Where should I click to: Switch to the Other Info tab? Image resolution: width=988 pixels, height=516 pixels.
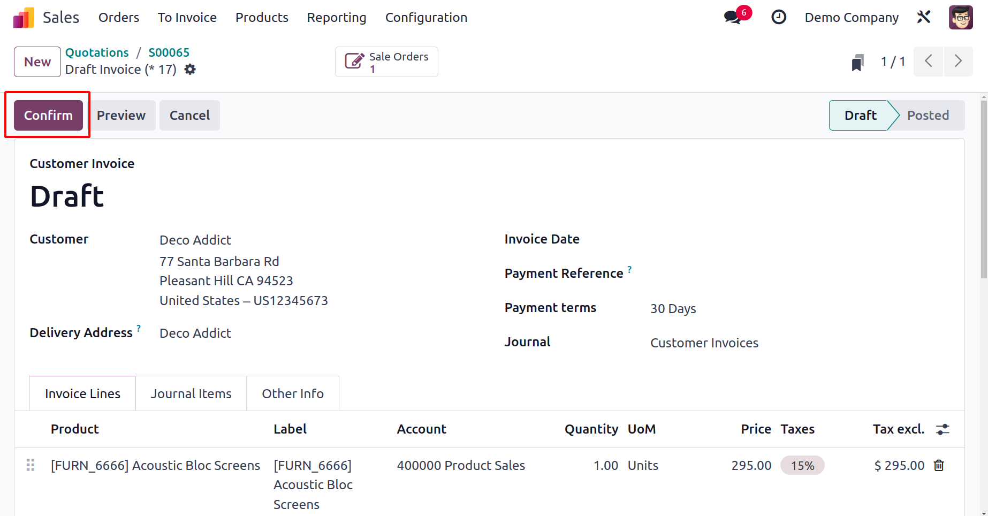tap(293, 393)
